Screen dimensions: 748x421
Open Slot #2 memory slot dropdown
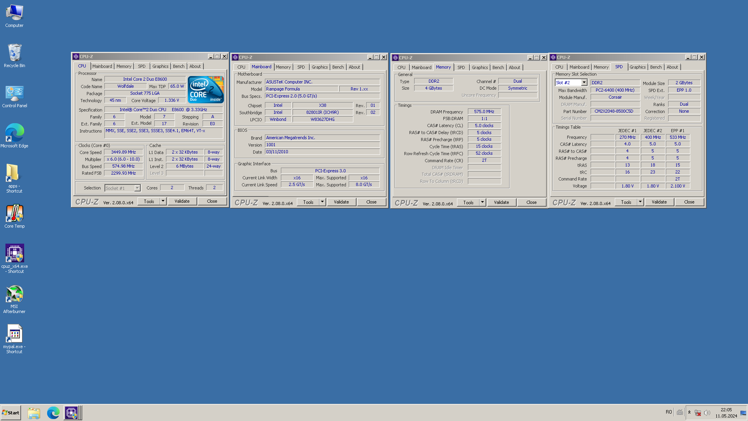click(x=571, y=83)
